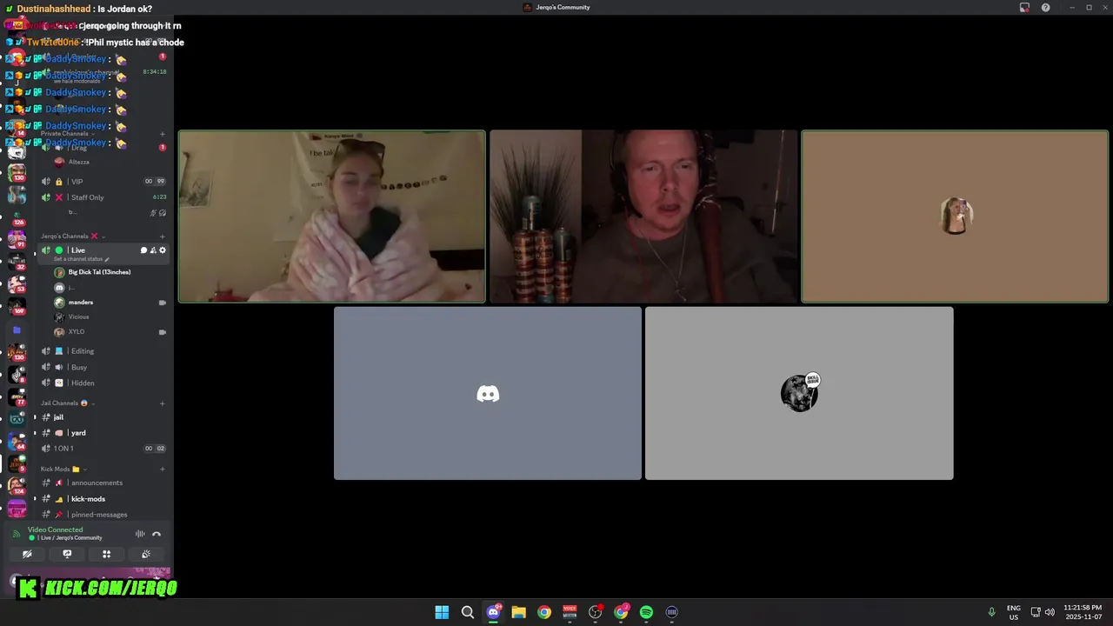
Task: Join the VIP voice channel
Action: [x=103, y=182]
